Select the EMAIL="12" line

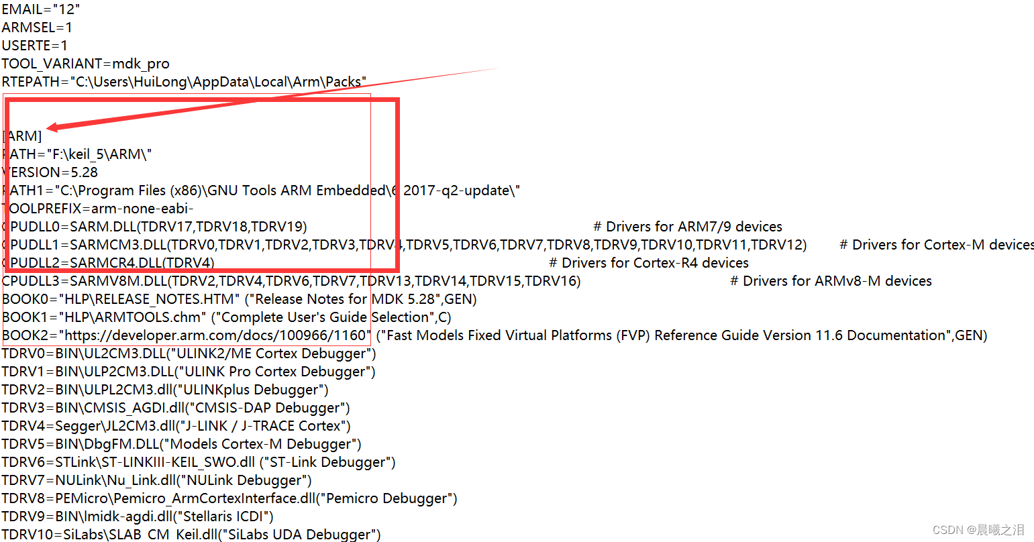click(x=40, y=9)
